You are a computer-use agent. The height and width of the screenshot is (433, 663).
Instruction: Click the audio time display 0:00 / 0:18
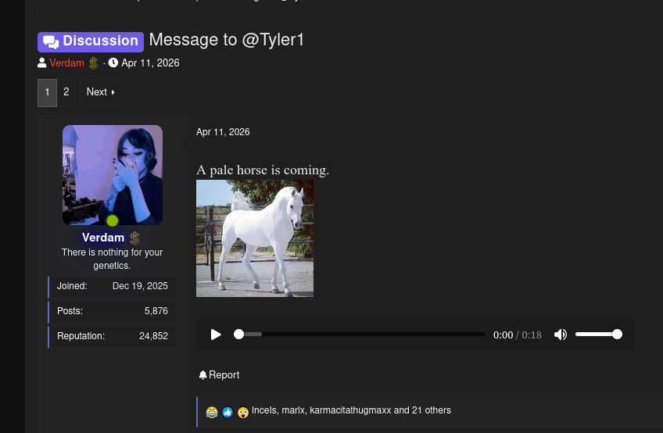pyautogui.click(x=517, y=335)
